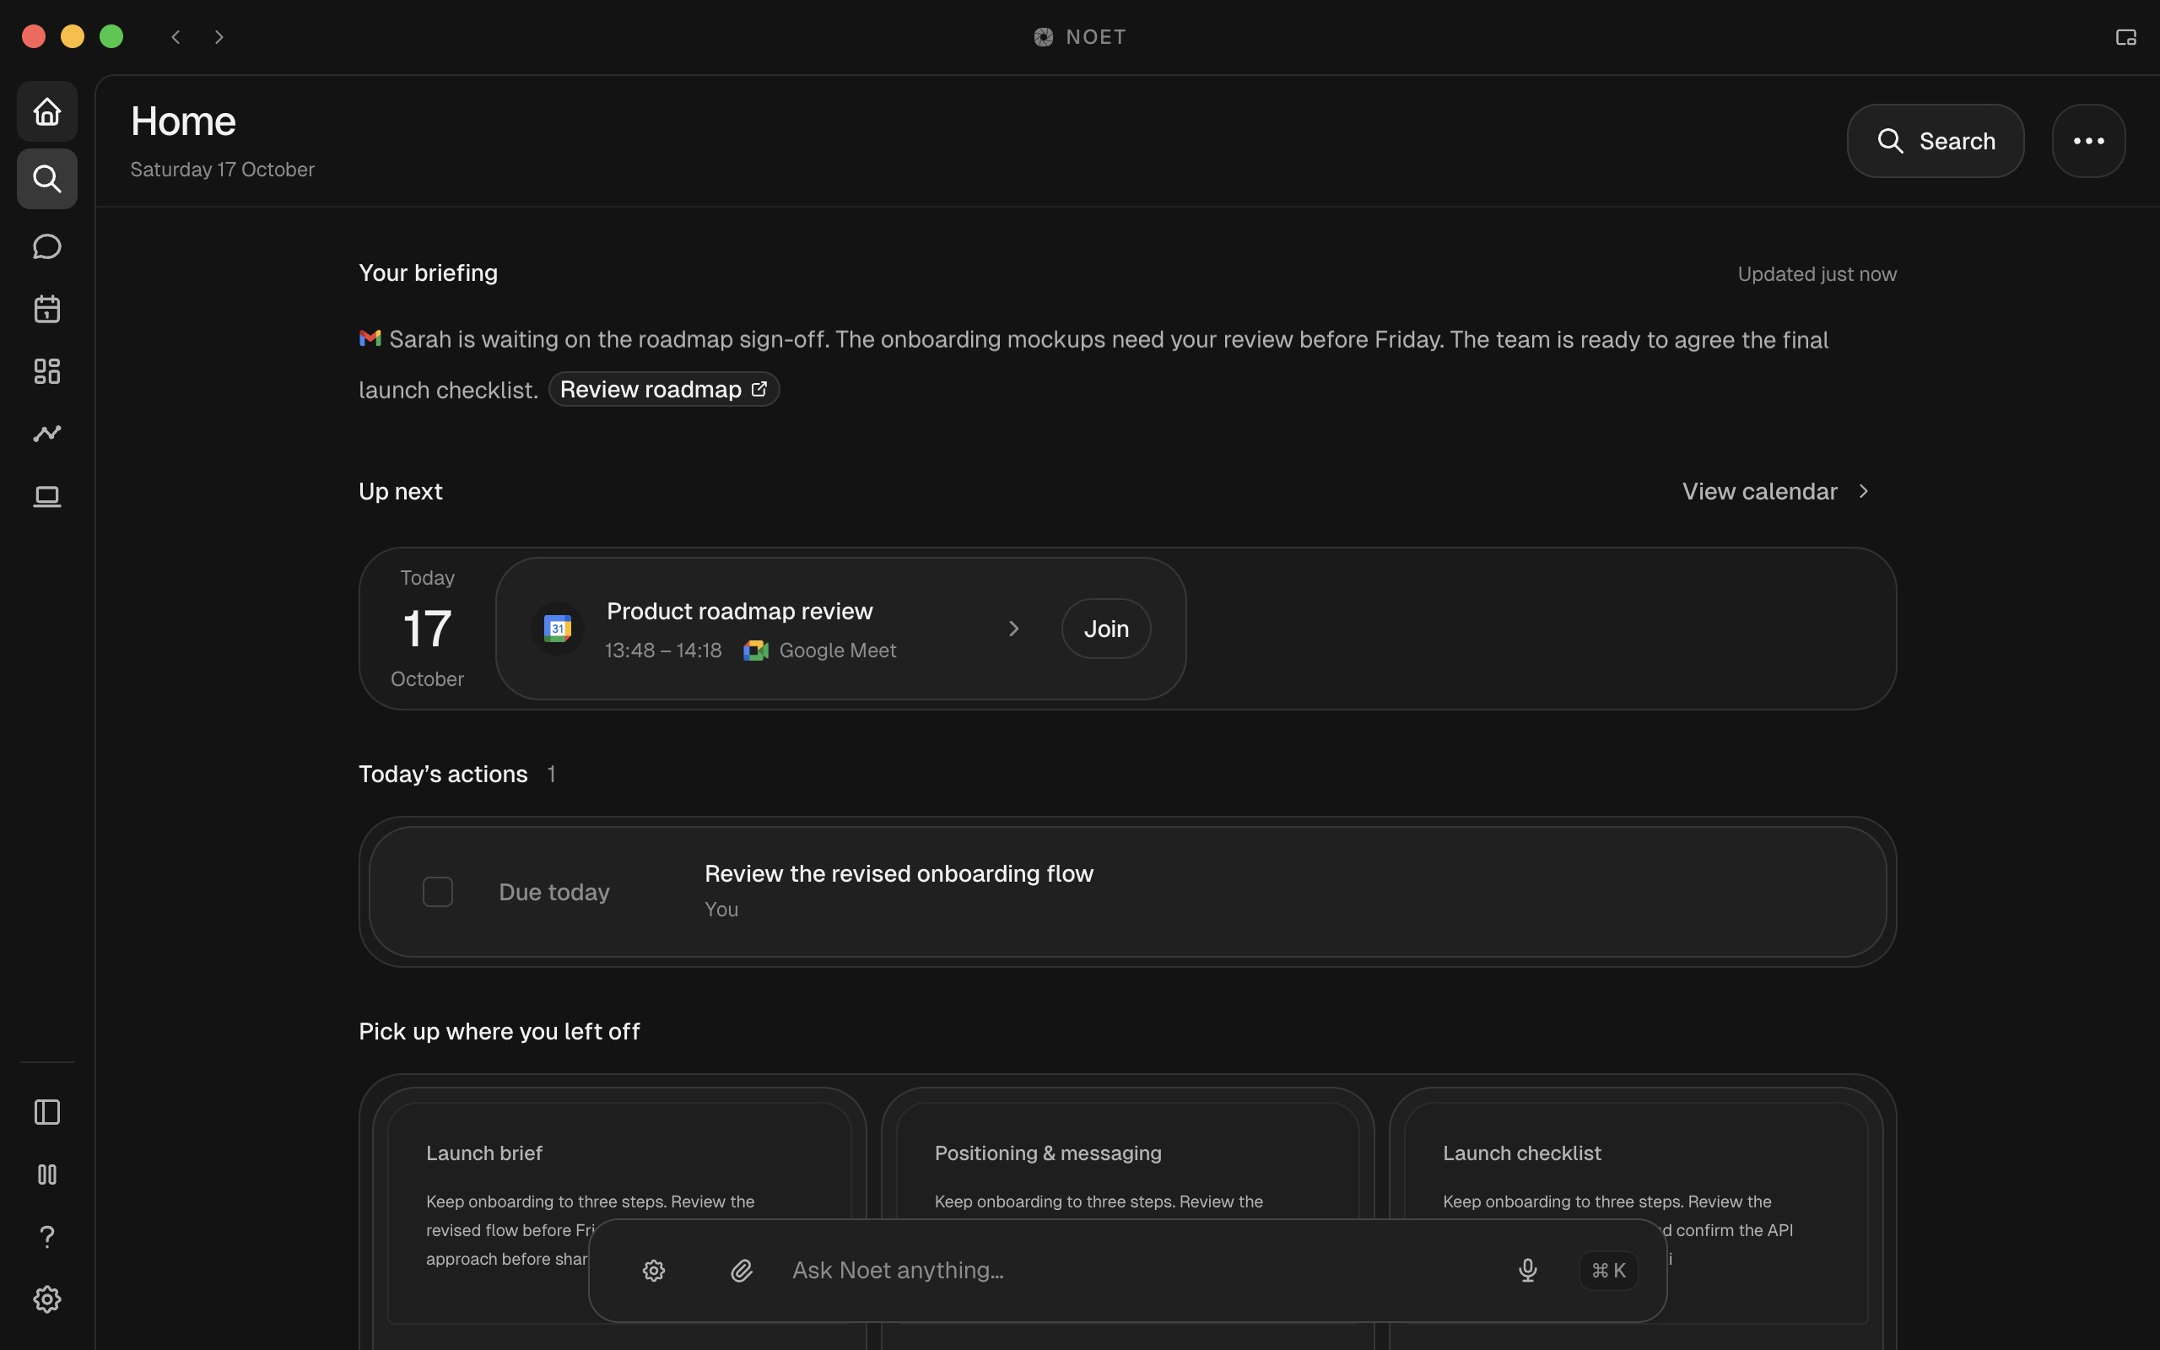Expand the Product roadmap review chevron
This screenshot has height=1350, width=2160.
(1013, 629)
